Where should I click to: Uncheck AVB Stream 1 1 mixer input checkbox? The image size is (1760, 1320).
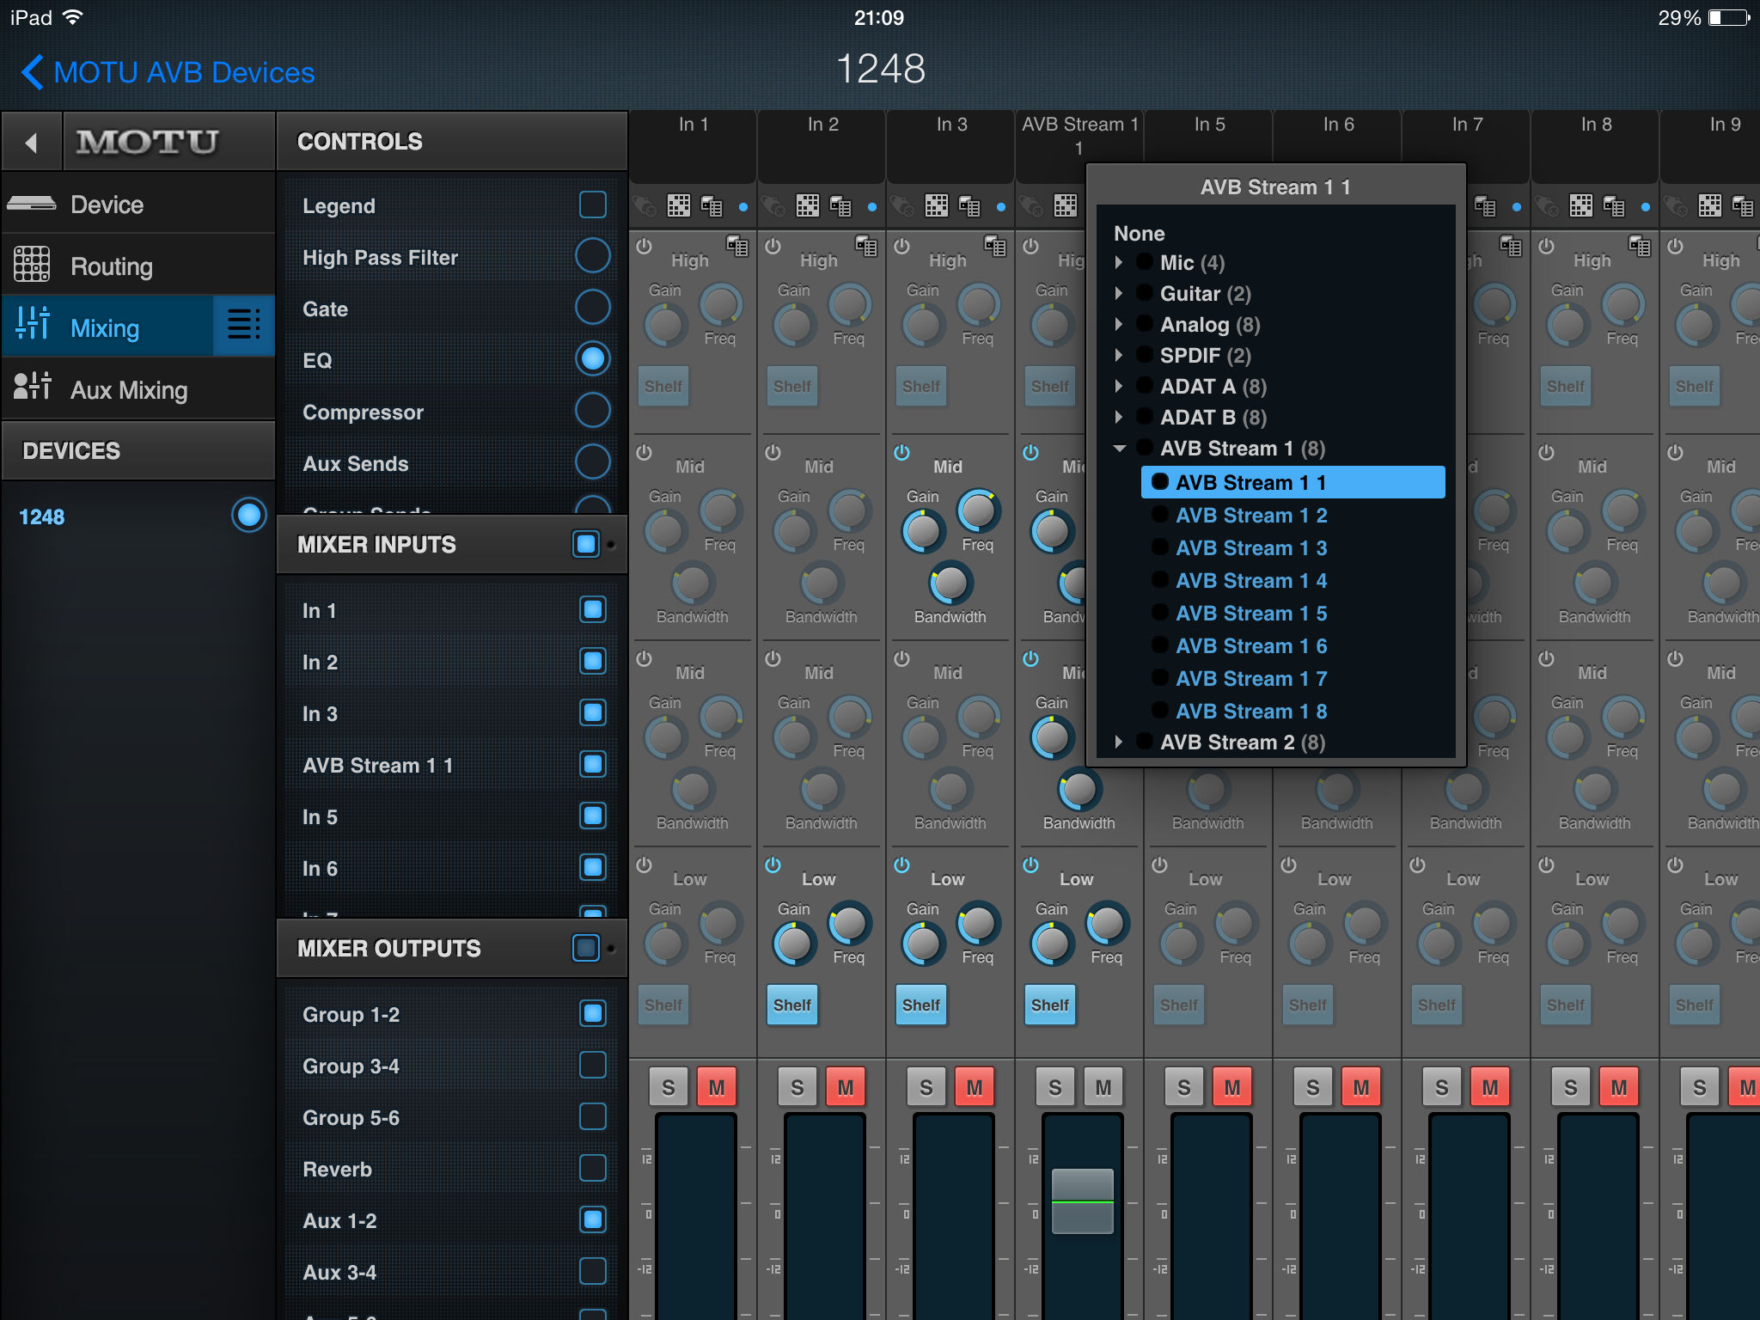coord(593,764)
